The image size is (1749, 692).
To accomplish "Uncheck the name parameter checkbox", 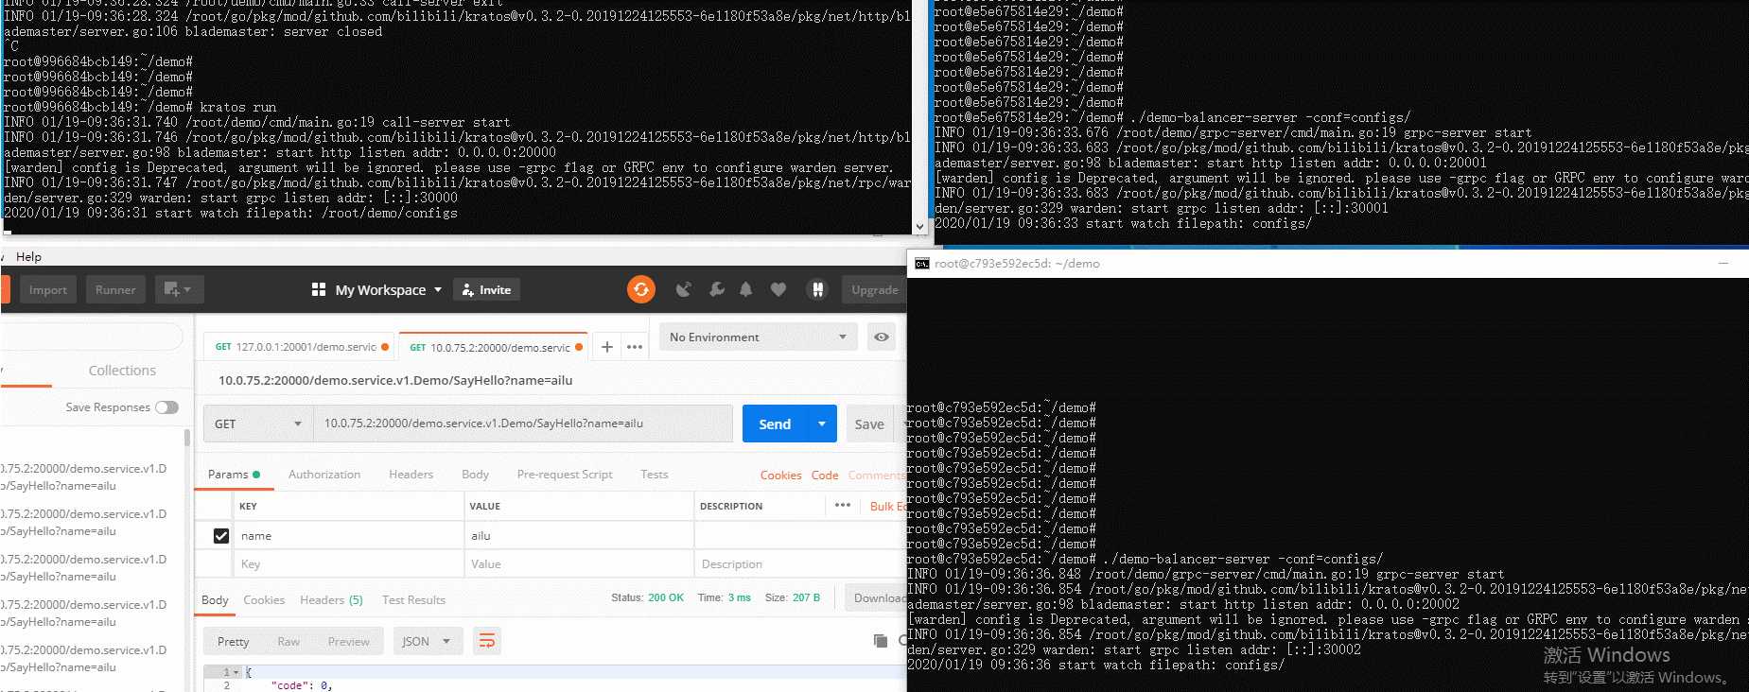I will (x=221, y=536).
